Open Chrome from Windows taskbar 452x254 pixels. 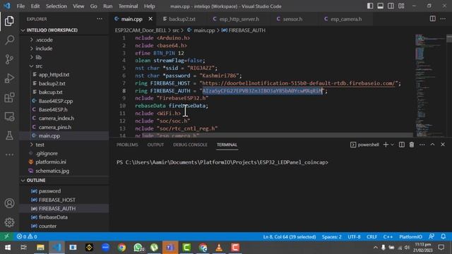click(121, 248)
